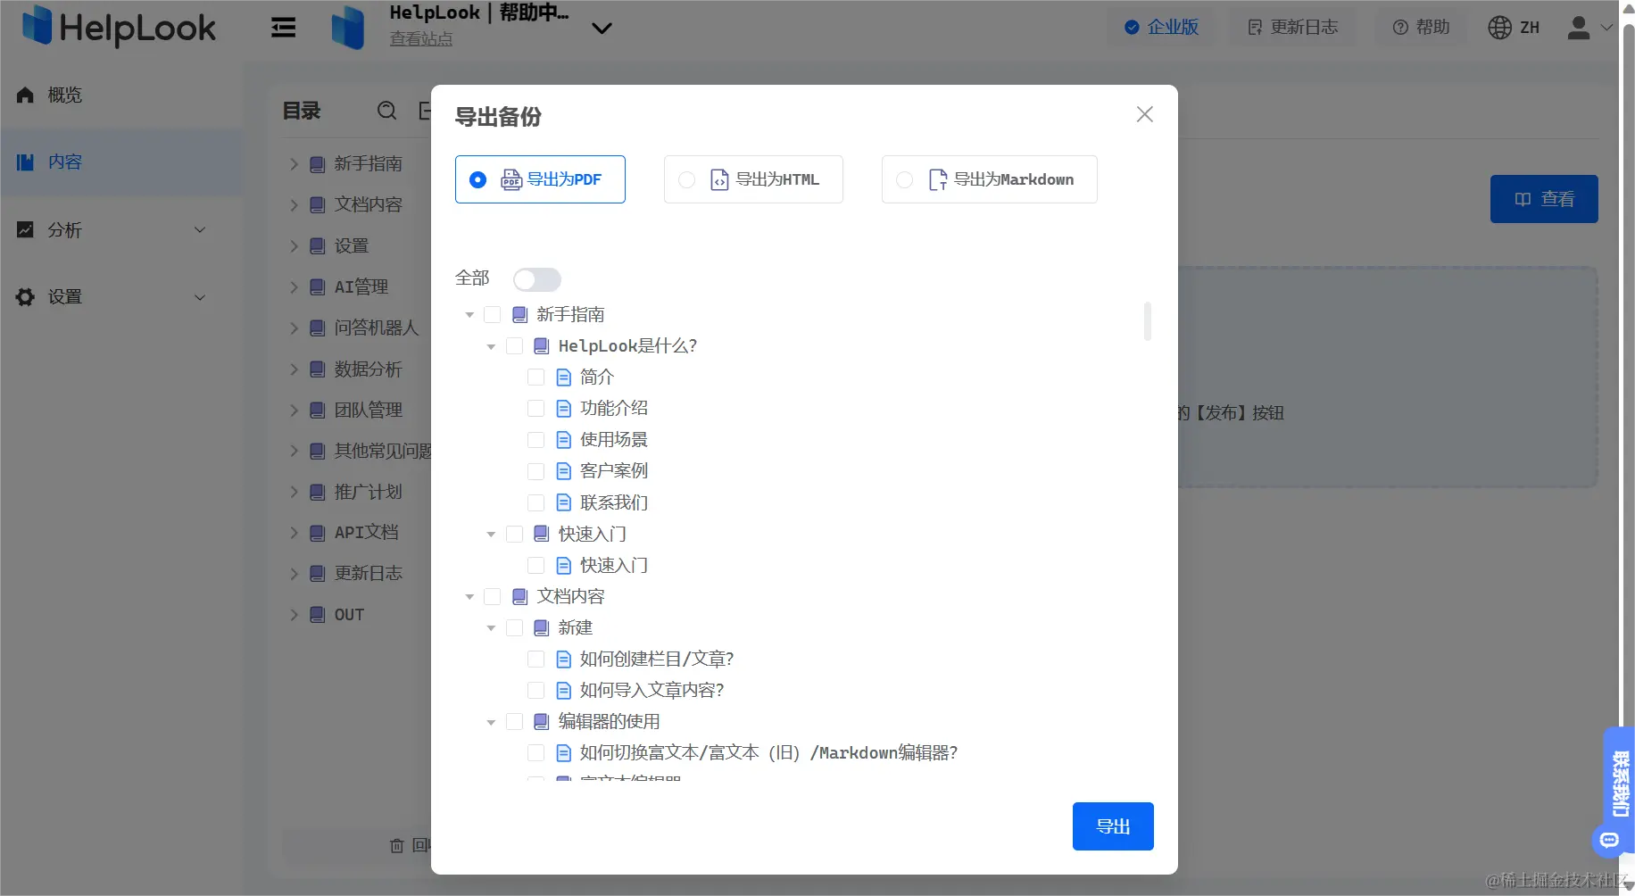
Task: Click the Markdown编辑器 article document icon
Action: point(563,752)
